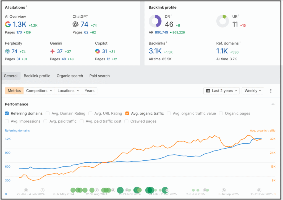The width and height of the screenshot is (283, 200).
Task: Uncheck the Referring domains metric
Action: point(7,113)
